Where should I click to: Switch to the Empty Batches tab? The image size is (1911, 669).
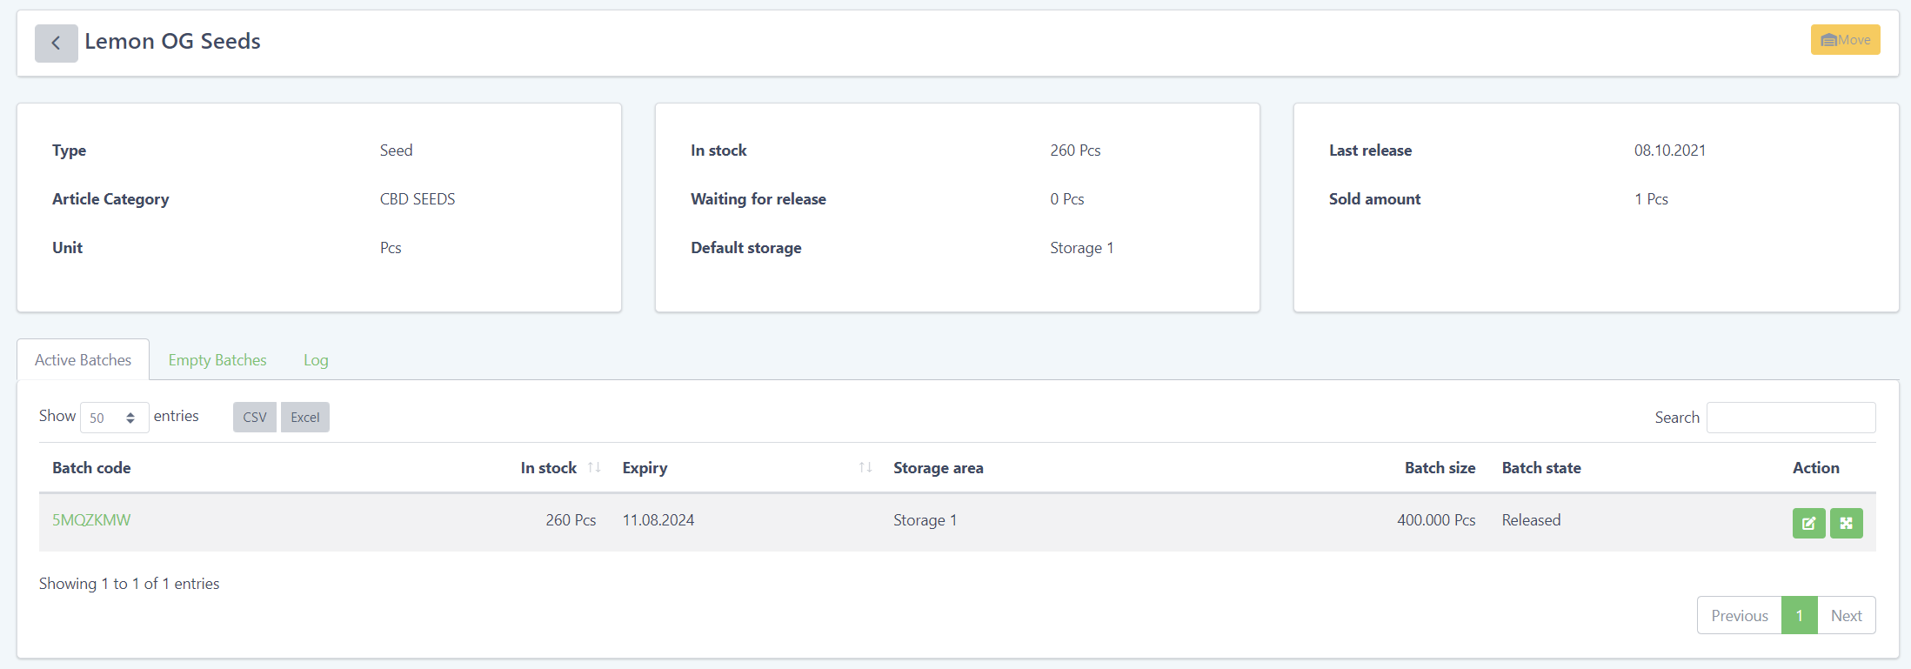[x=217, y=360]
